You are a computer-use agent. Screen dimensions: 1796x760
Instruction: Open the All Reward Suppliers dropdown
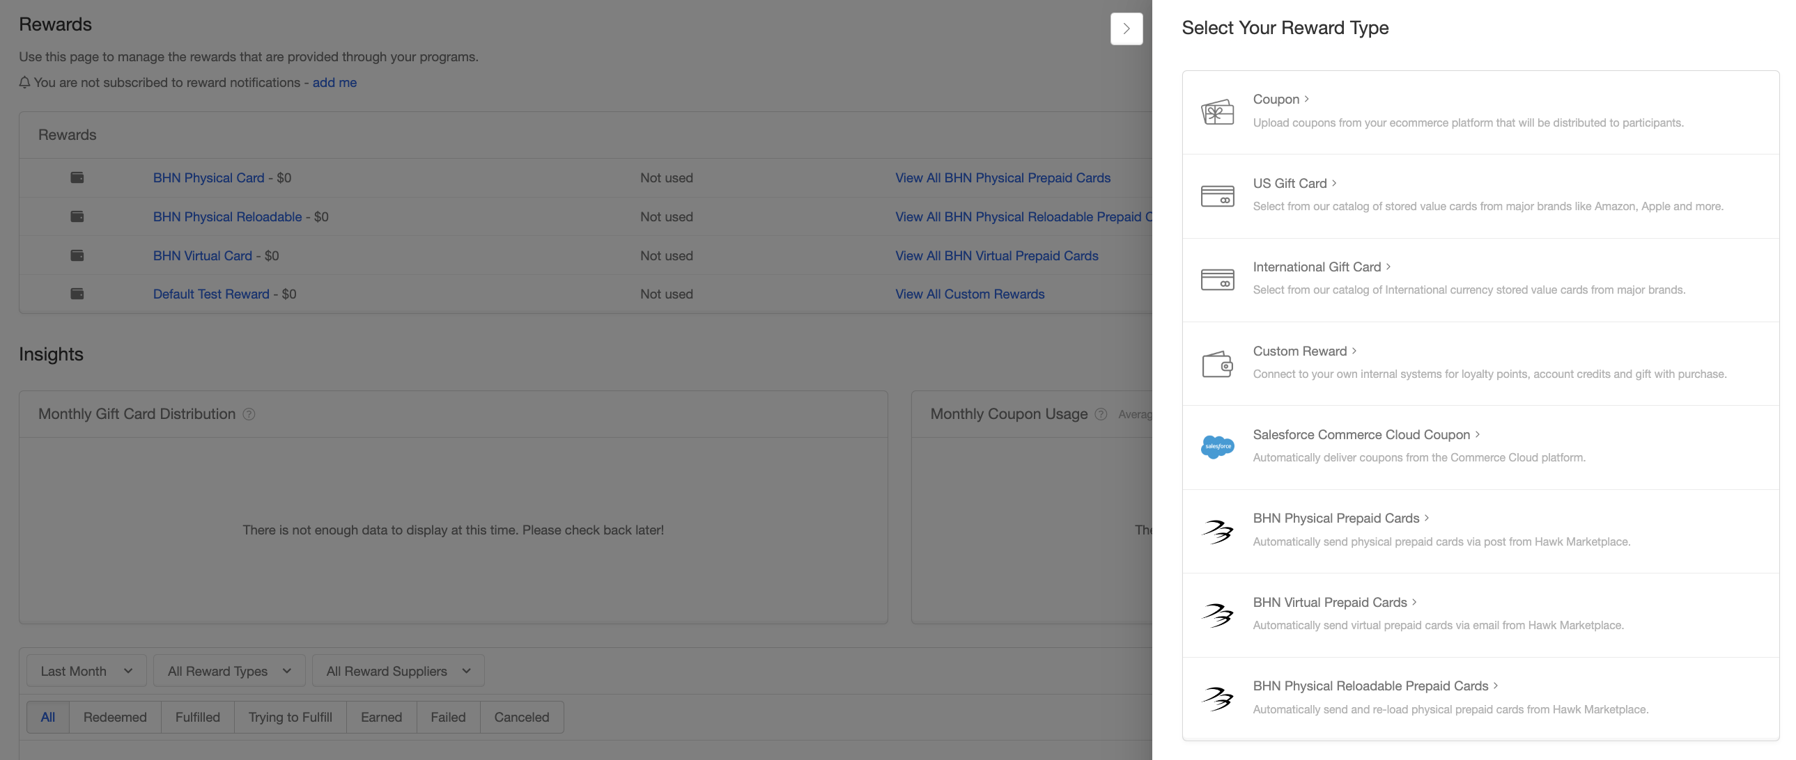[398, 671]
